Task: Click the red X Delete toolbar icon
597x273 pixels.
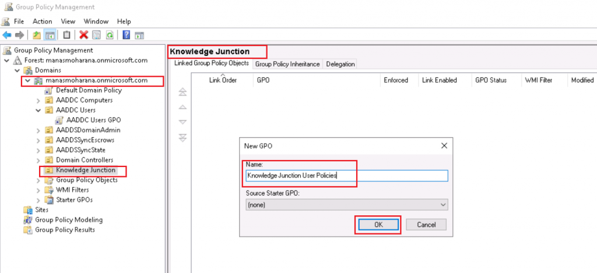Action: coord(83,35)
